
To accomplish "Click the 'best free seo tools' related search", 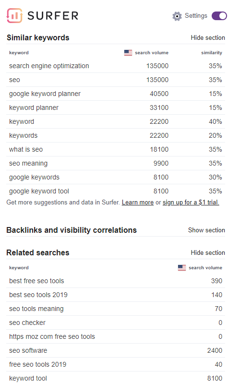I will [36, 281].
